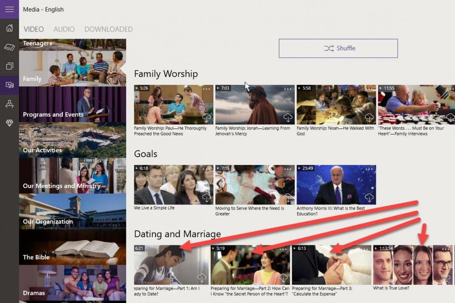Download the Jonah Family Worship video
This screenshot has height=303, width=455.
tap(288, 118)
